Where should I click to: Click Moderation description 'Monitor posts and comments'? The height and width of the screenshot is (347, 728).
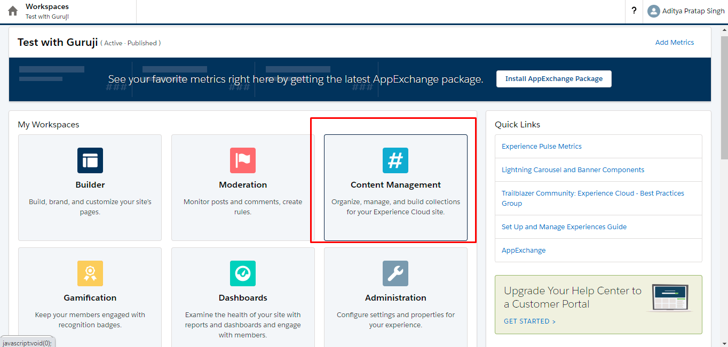coord(243,207)
